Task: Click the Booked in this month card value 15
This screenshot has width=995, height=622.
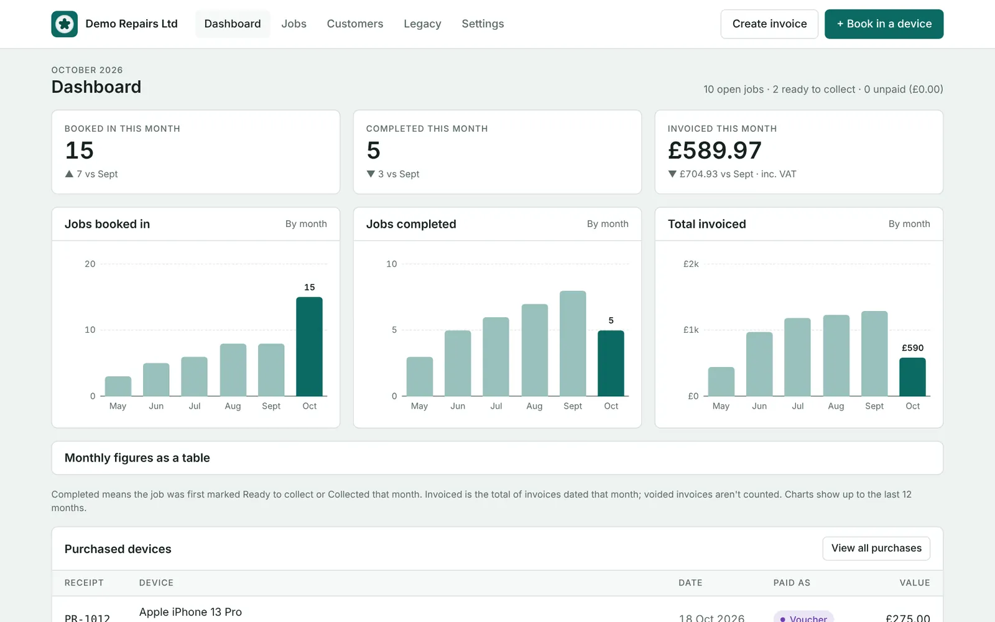Action: click(80, 151)
